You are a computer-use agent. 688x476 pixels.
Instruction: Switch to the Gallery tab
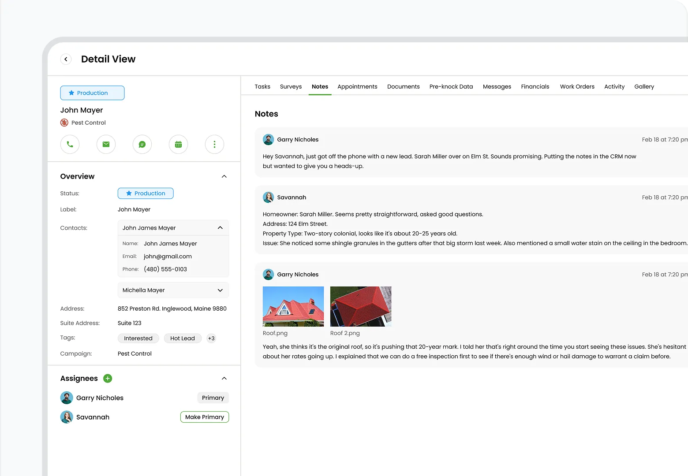(x=644, y=86)
